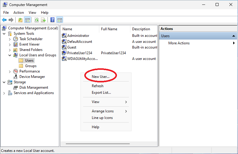Click the PrivateUser1234 account icon

click(x=64, y=53)
